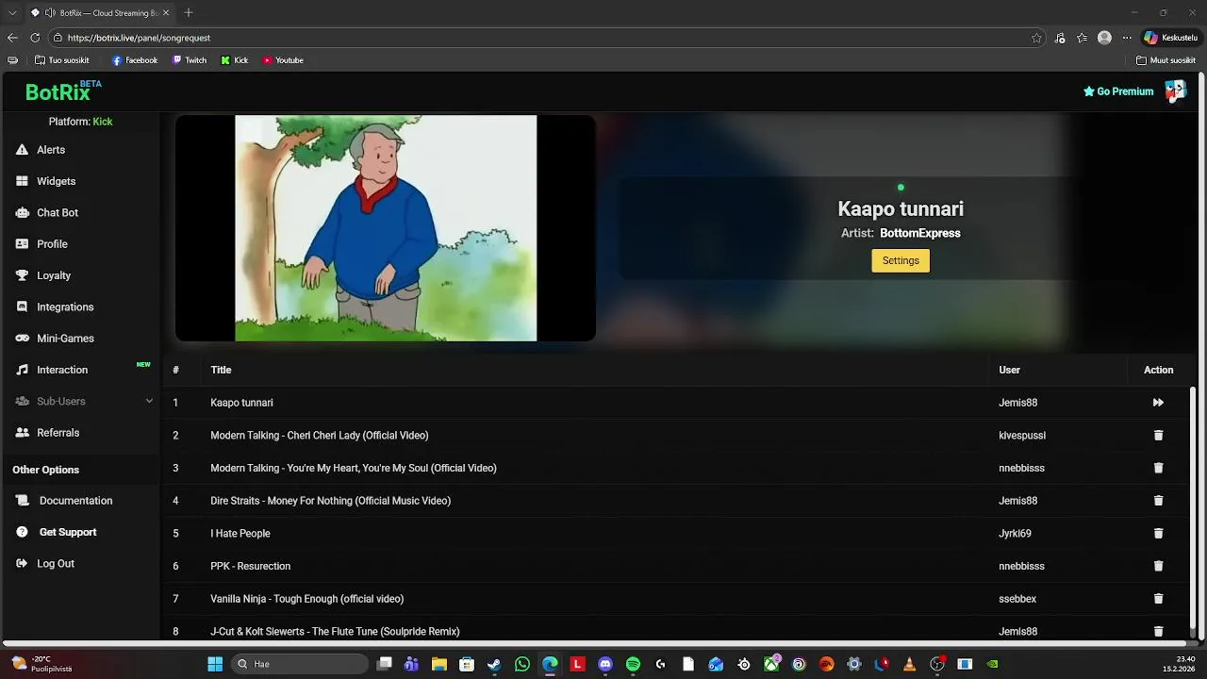Open Keskustelu Copilot button
Screen dimensions: 1207x679
pyautogui.click(x=1170, y=38)
